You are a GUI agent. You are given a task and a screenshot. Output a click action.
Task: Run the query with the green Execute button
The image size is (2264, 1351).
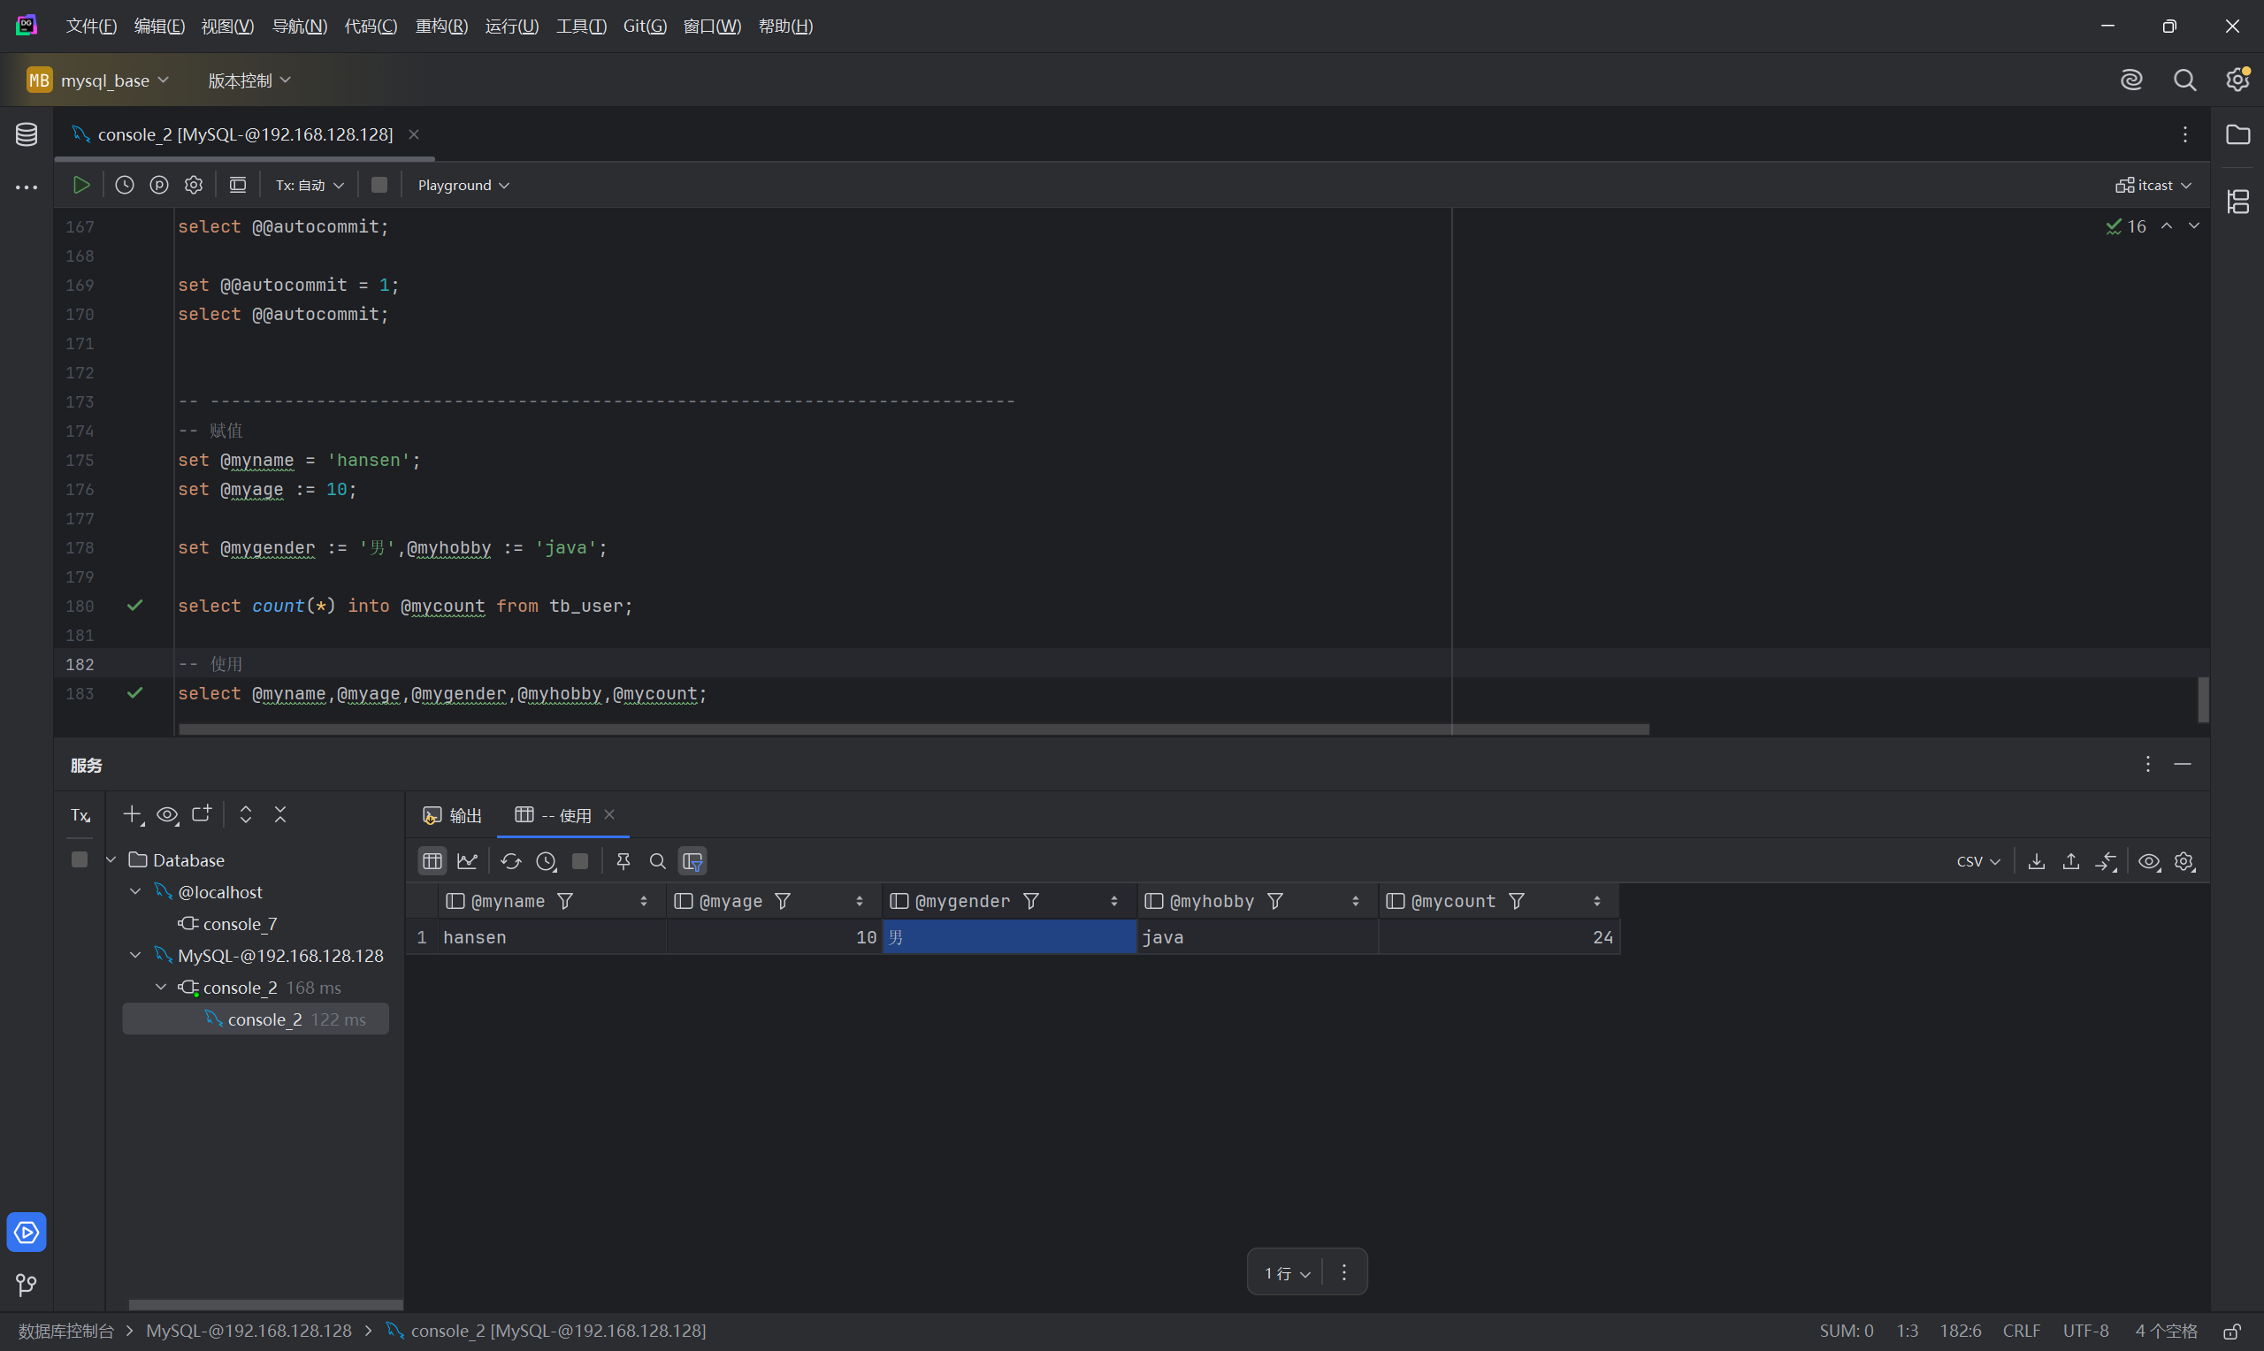pos(81,185)
